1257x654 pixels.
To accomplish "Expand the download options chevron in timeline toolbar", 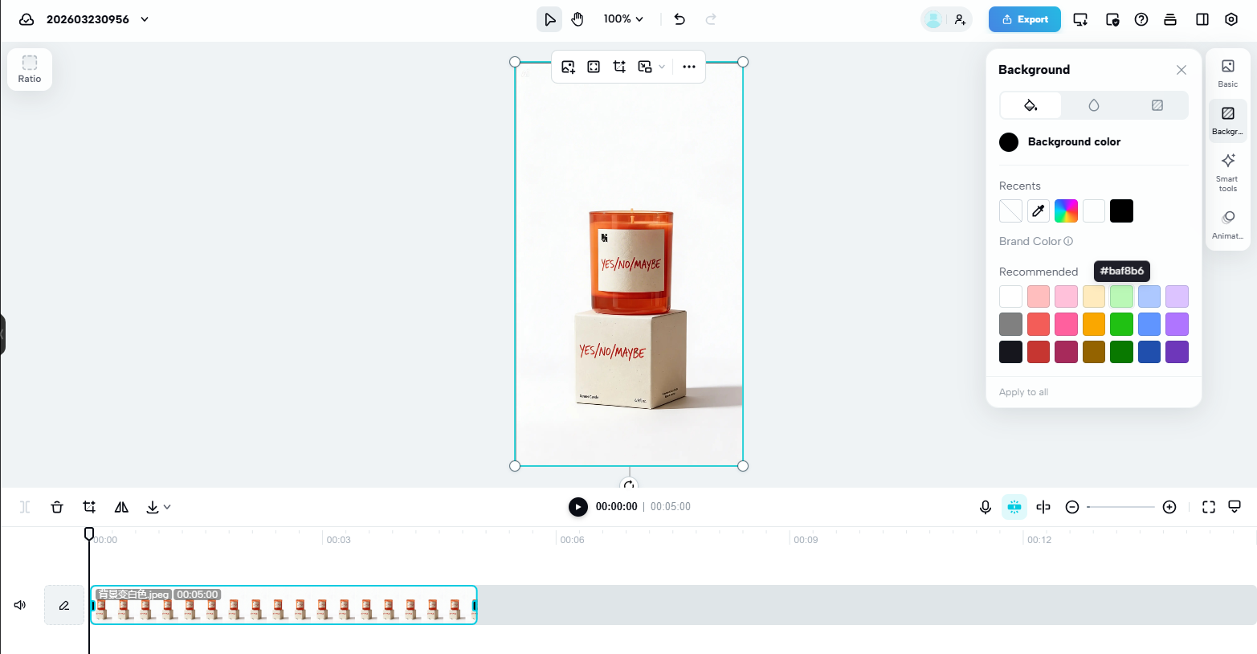I will [x=167, y=507].
